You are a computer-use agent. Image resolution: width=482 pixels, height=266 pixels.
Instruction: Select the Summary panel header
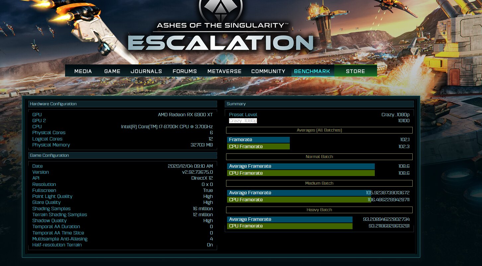tap(319, 104)
